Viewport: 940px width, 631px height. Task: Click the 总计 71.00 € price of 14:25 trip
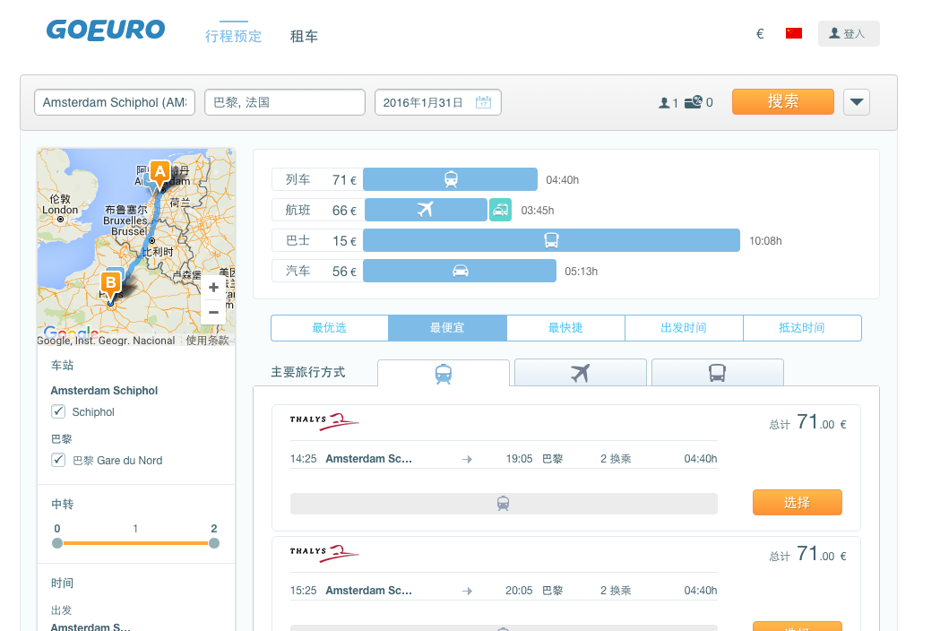[807, 423]
